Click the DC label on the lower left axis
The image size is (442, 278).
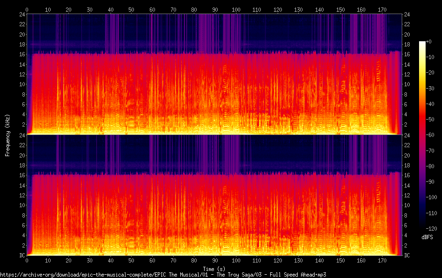[21, 255]
